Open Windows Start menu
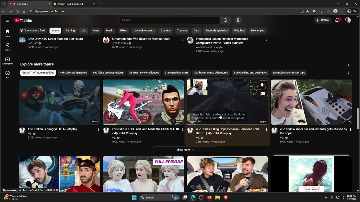 pos(134,198)
